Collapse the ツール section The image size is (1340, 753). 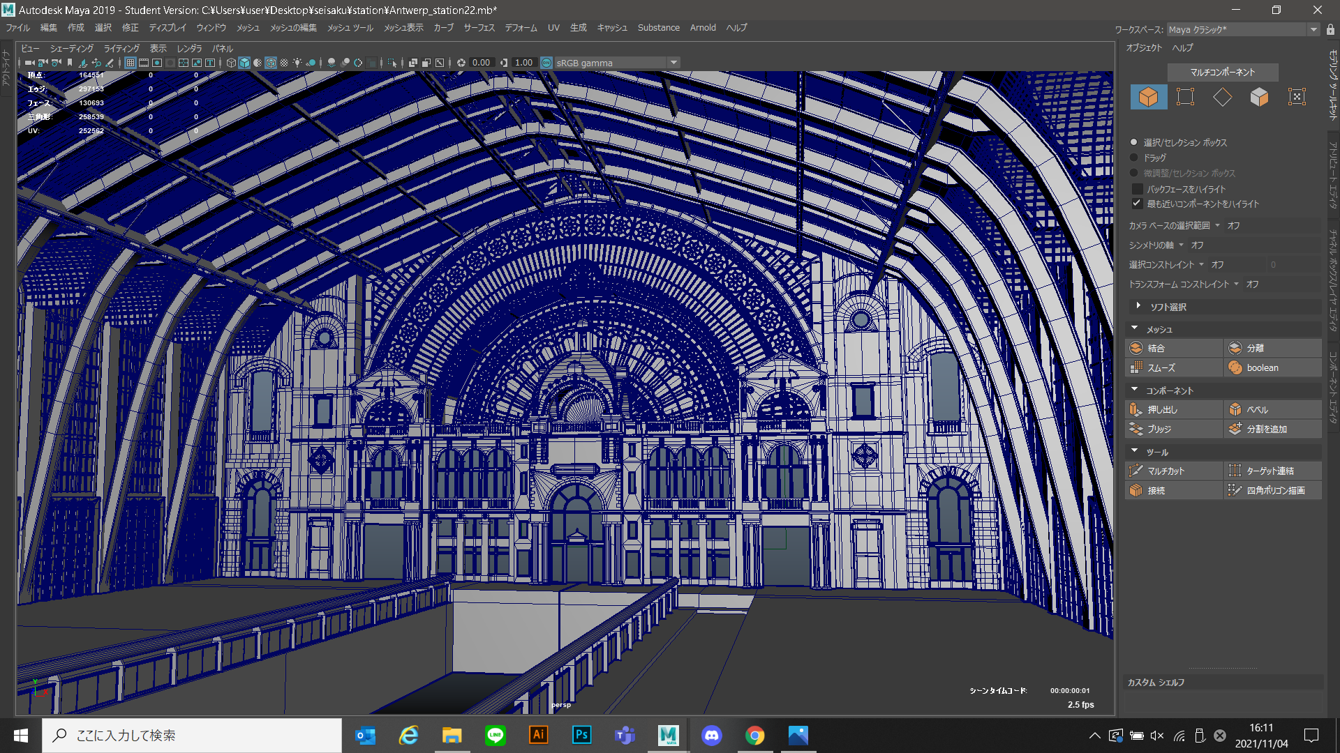(x=1135, y=451)
